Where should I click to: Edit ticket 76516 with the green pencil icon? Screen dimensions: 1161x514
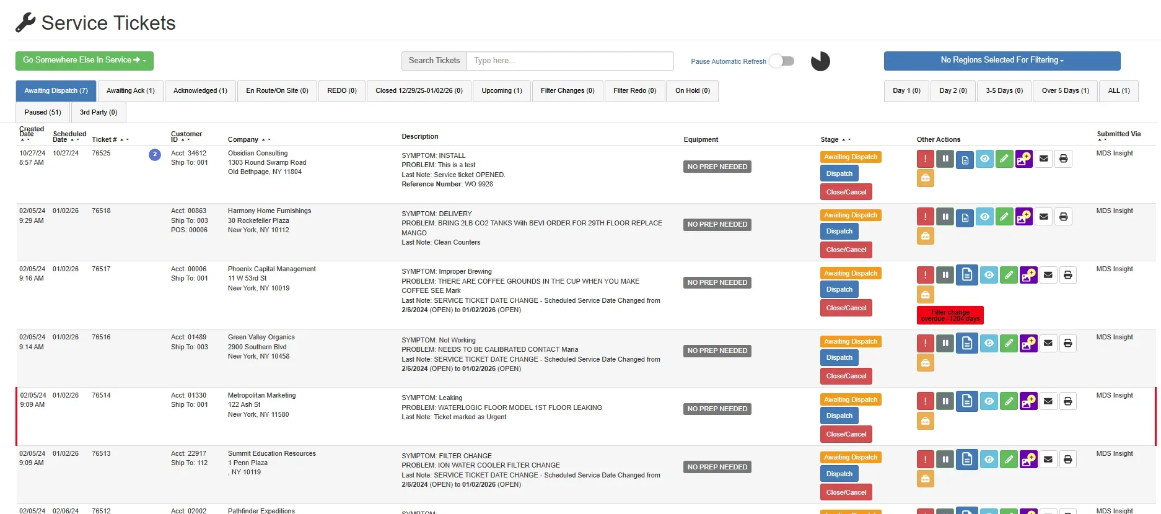[1009, 343]
